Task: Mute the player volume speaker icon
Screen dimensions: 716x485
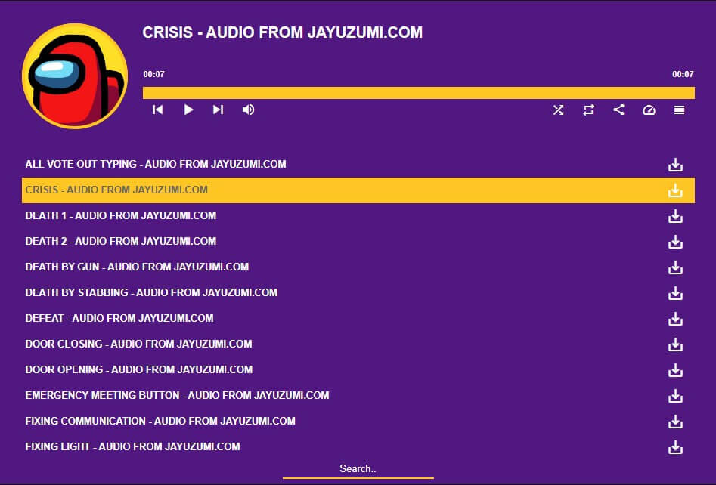Action: tap(248, 110)
